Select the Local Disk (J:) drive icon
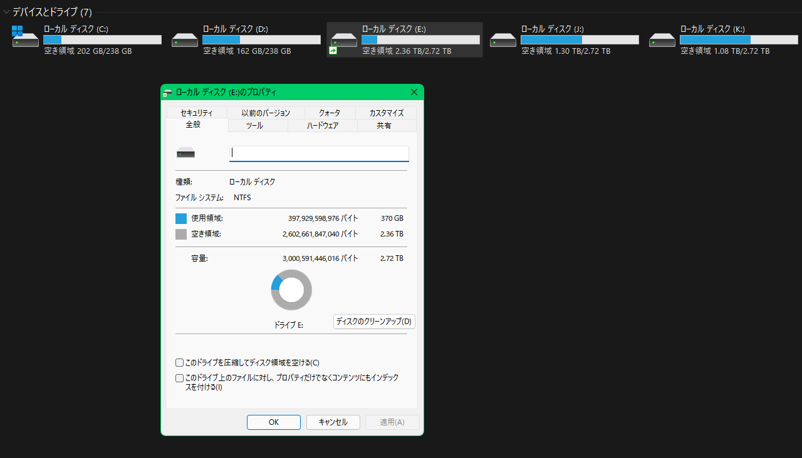Image resolution: width=802 pixels, height=458 pixels. coord(503,39)
